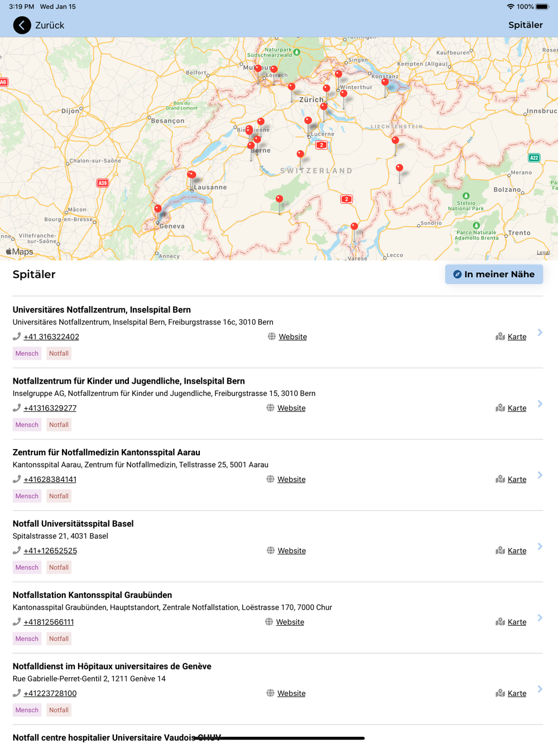This screenshot has height=744, width=558.
Task: Call +41+12652525 Universitätsspital Basel
Action: [50, 551]
